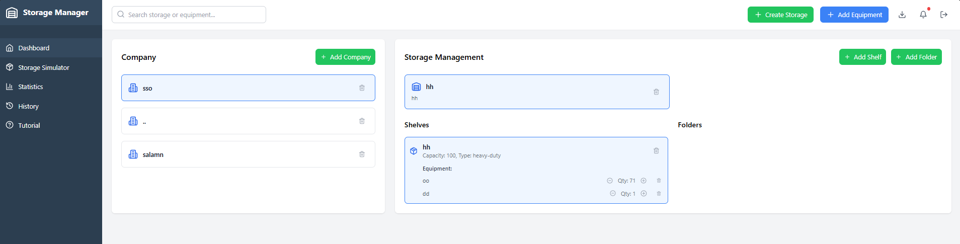Image resolution: width=960 pixels, height=244 pixels.
Task: Delete the salamn company with trash icon
Action: pyautogui.click(x=362, y=154)
